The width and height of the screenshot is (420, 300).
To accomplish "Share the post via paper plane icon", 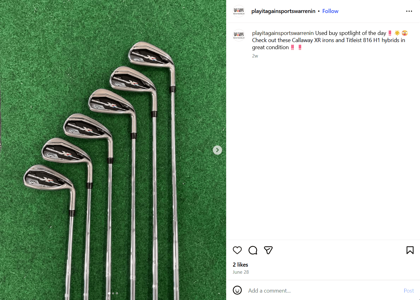I will (x=268, y=250).
